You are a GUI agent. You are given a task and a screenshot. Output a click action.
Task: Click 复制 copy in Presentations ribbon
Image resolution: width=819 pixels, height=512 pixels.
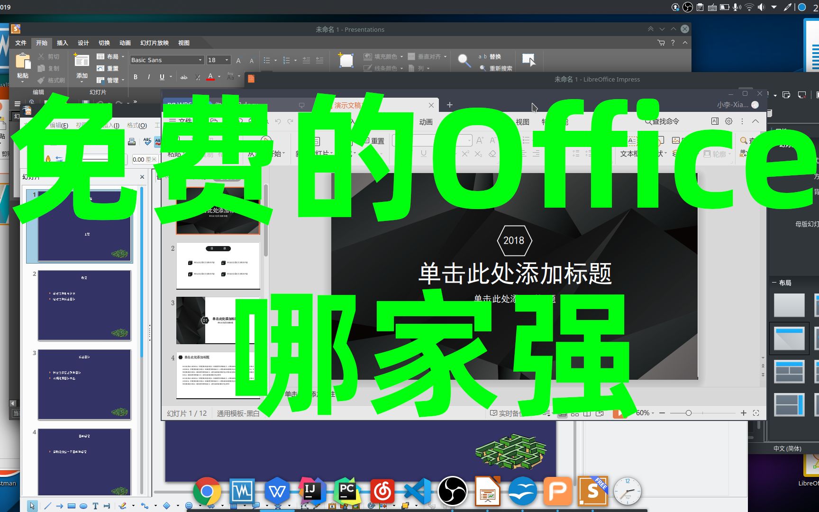49,68
